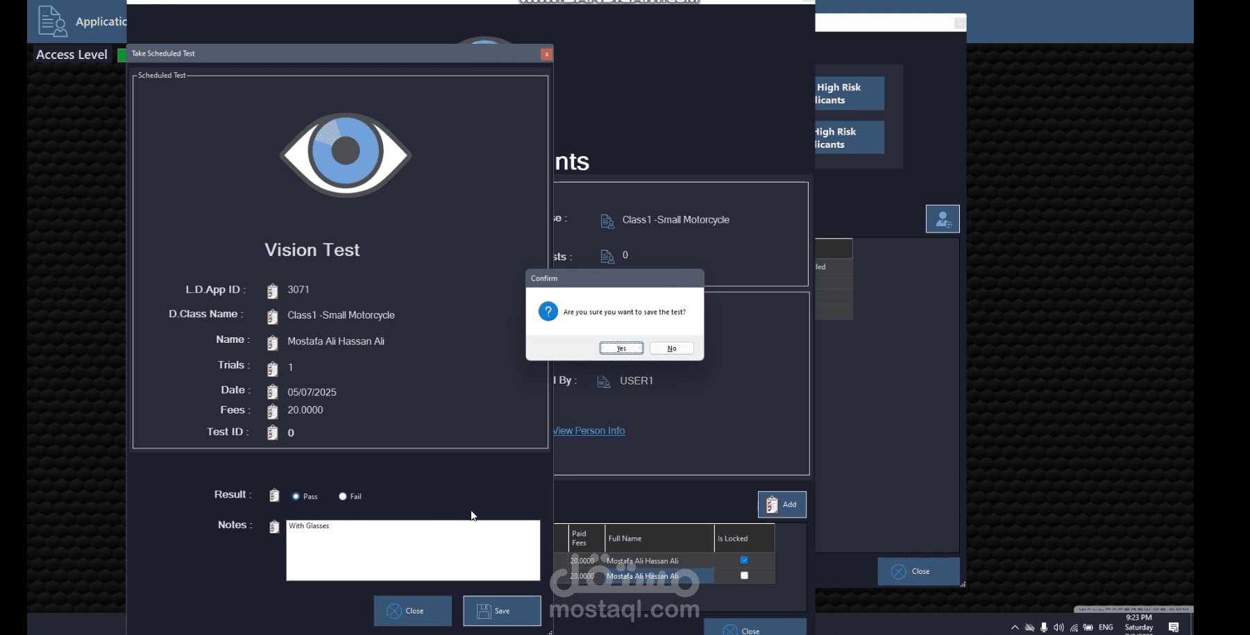Screen dimensions: 1250x635
Task: Click the Name value "Mostafa Ali Hassan Ali"
Action: [x=336, y=341]
